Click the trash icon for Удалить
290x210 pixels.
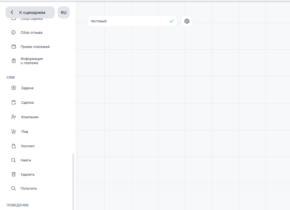14,174
